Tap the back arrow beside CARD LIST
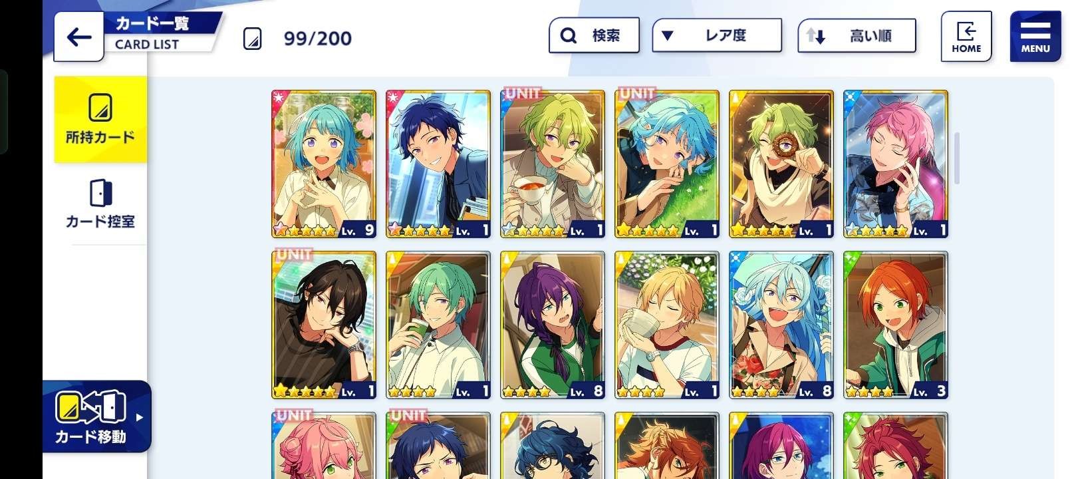This screenshot has height=479, width=1072. 78,37
